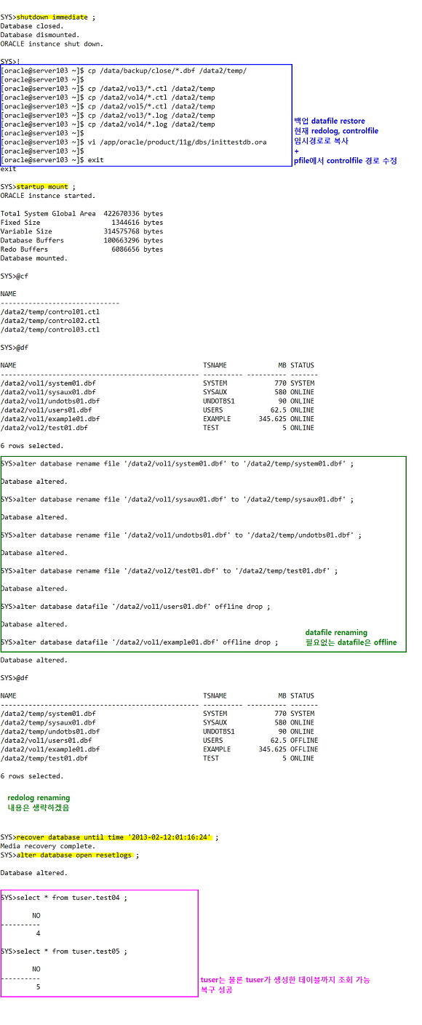Click the result value 5 under test05
Screen dimensions: 422x1025
pos(38,987)
